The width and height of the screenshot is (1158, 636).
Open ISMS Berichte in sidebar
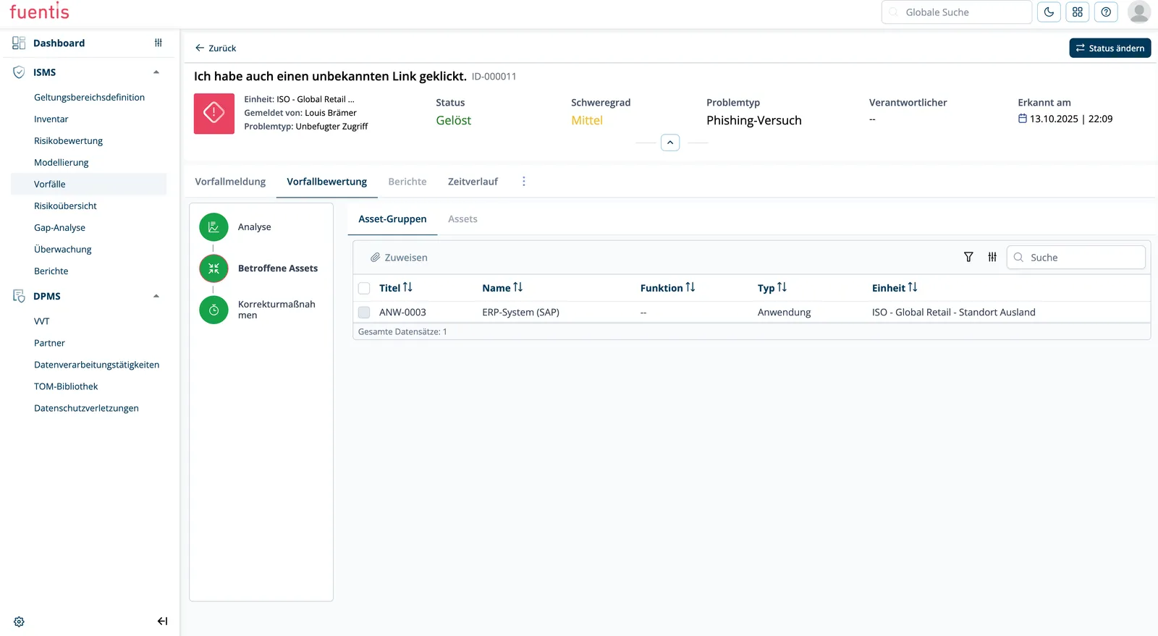51,271
